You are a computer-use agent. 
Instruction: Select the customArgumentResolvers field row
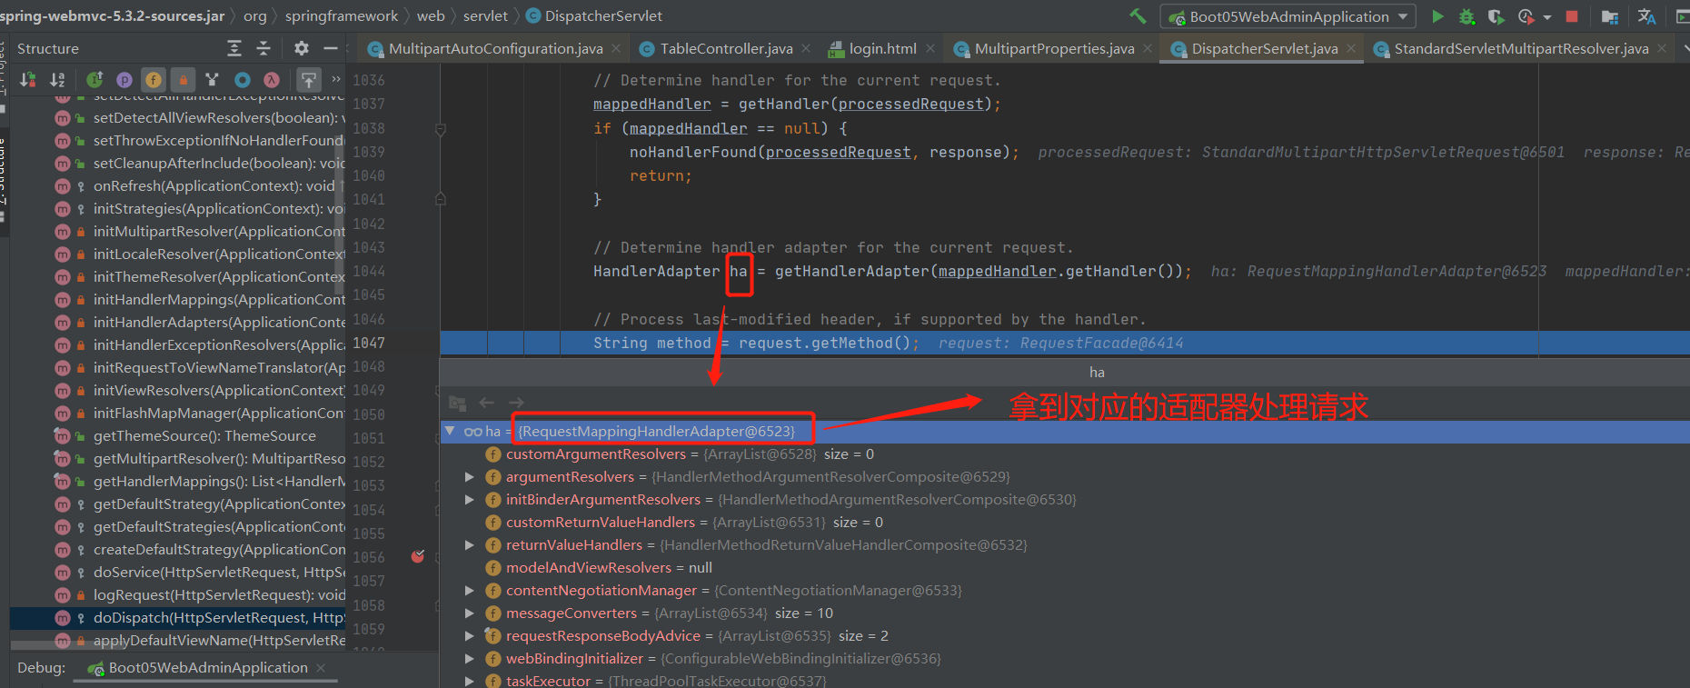click(1065, 454)
